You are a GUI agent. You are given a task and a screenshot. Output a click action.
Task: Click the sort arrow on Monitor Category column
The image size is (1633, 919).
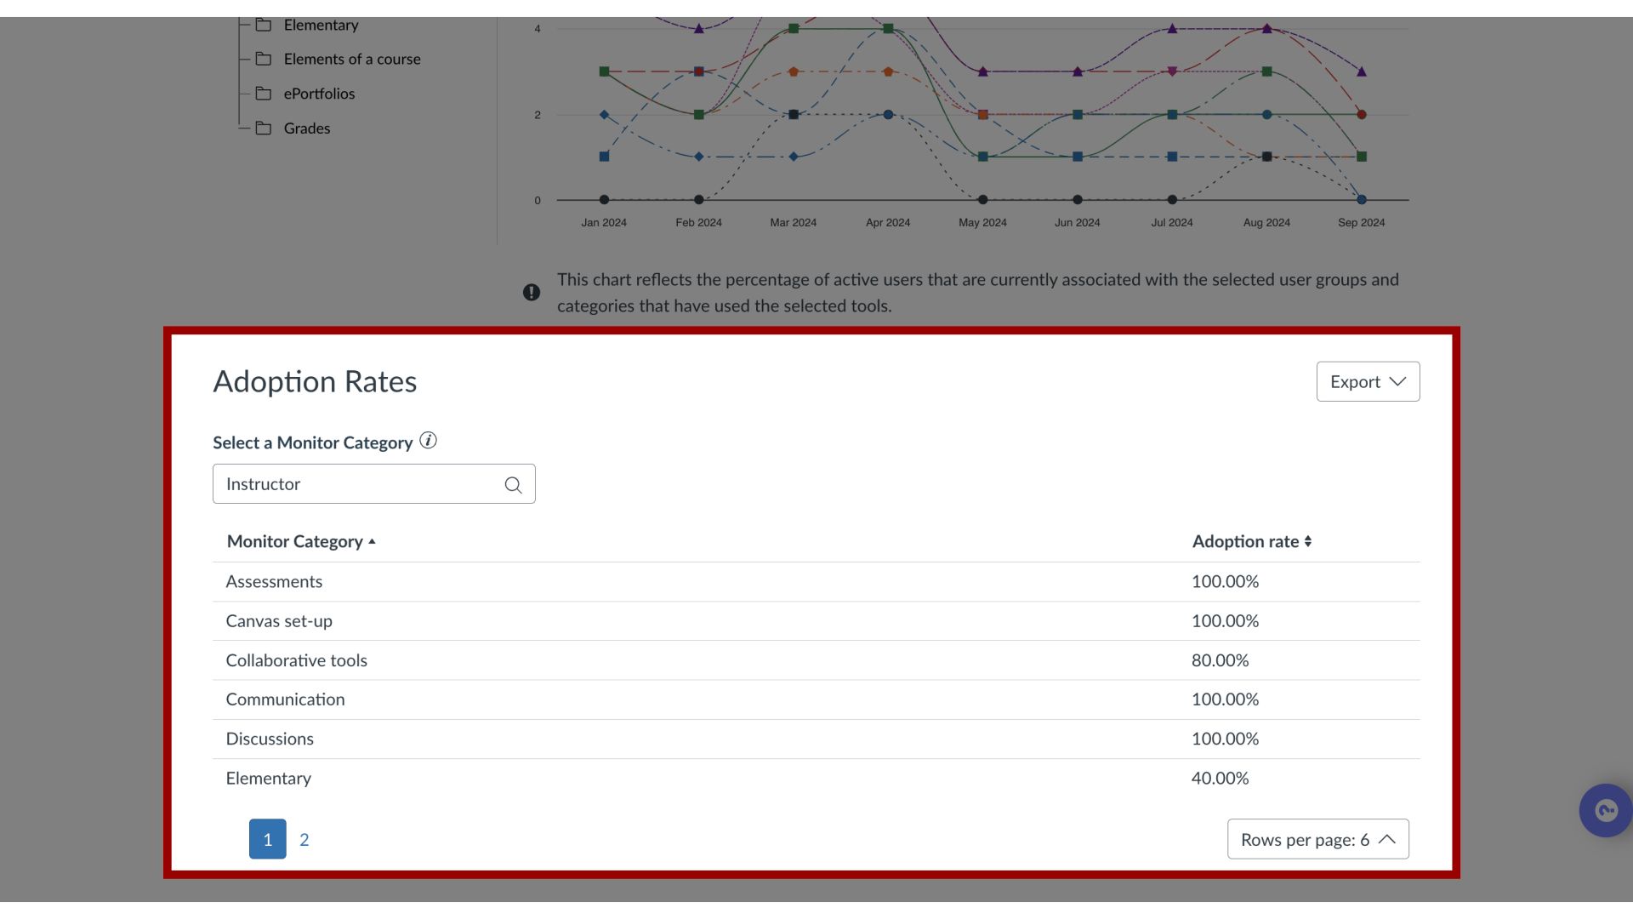(x=373, y=541)
